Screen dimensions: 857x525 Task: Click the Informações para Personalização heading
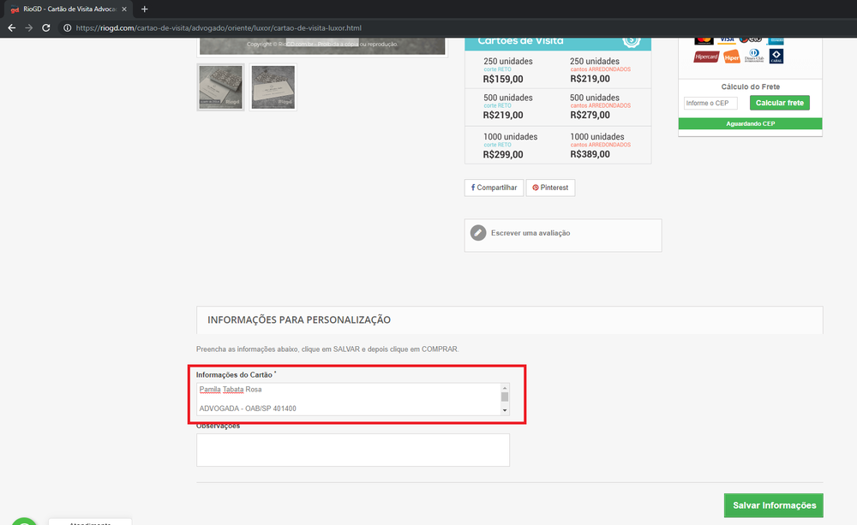(x=299, y=319)
